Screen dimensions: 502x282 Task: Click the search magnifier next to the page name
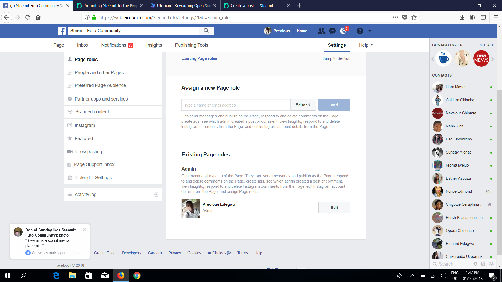206,31
